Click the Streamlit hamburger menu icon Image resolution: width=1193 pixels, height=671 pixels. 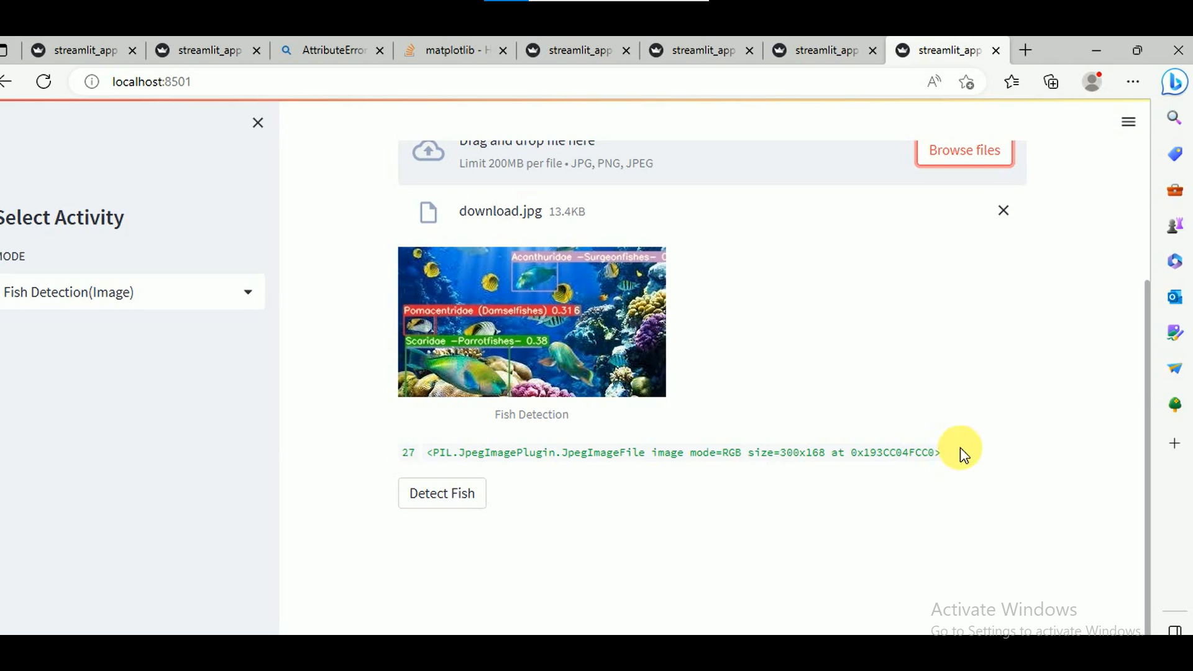[x=1128, y=122]
